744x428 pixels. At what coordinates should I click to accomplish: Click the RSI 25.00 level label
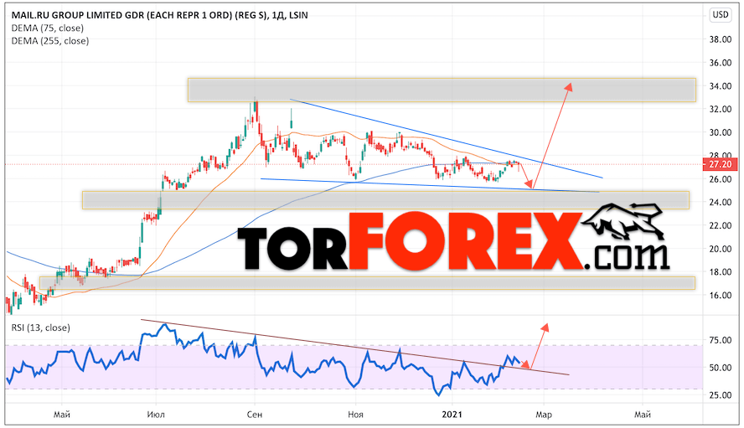click(x=720, y=395)
